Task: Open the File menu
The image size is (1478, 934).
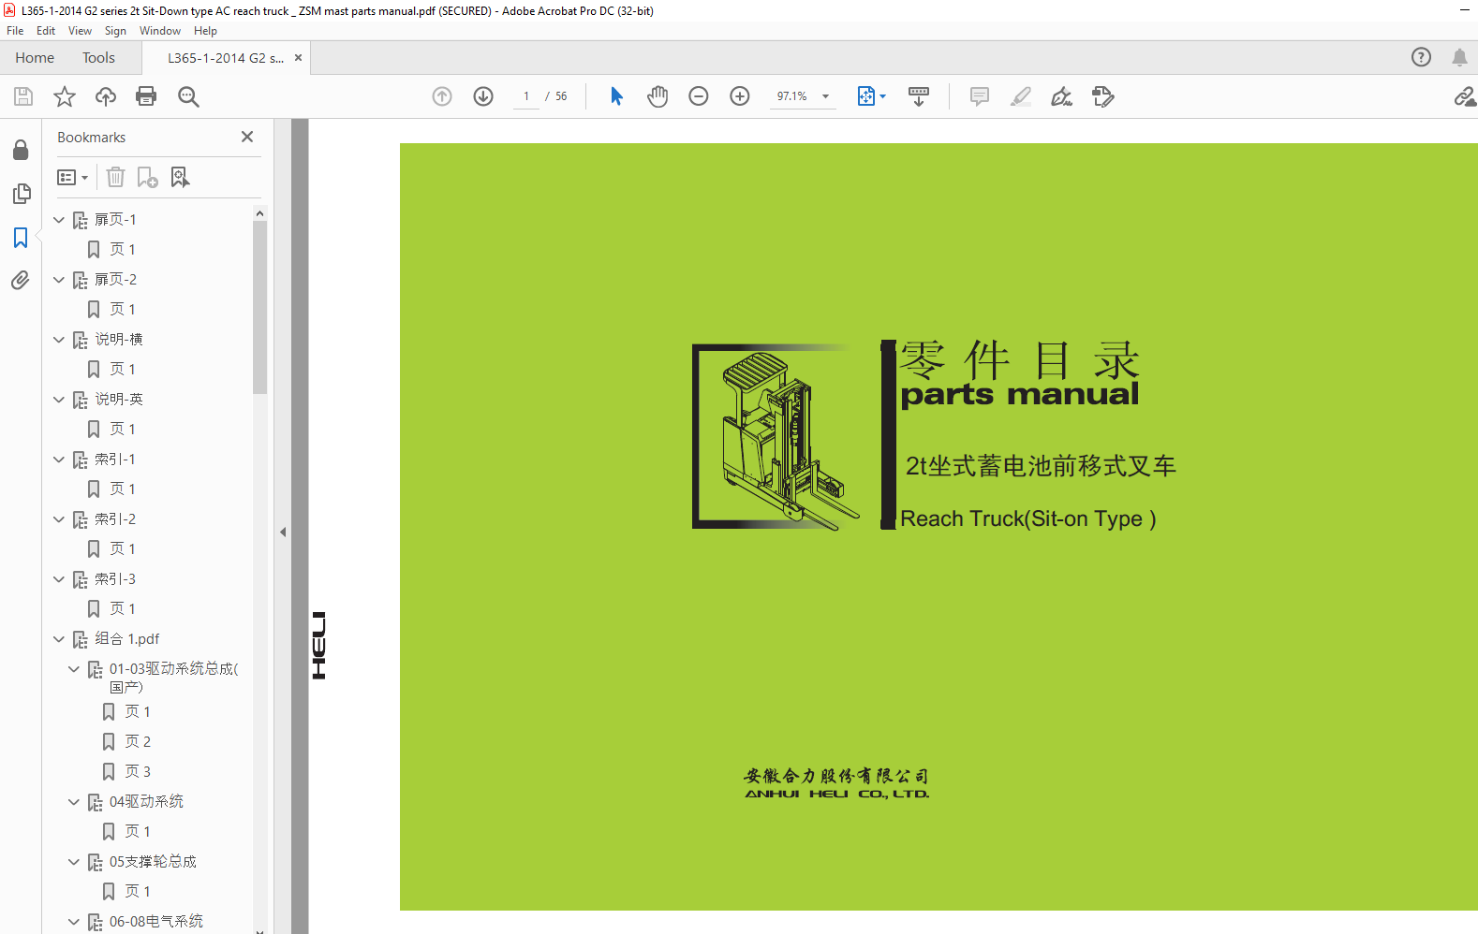Action: (x=15, y=31)
